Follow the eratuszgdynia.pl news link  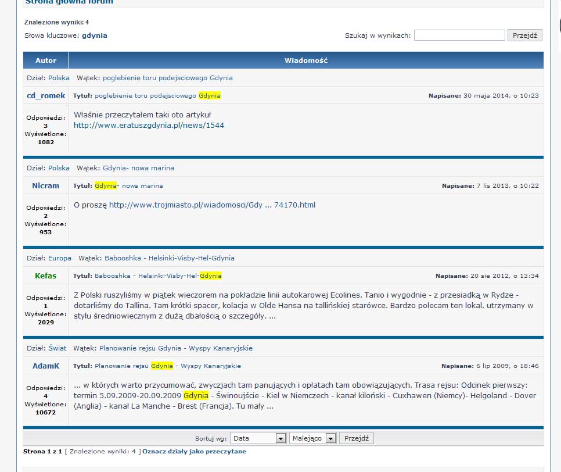149,125
